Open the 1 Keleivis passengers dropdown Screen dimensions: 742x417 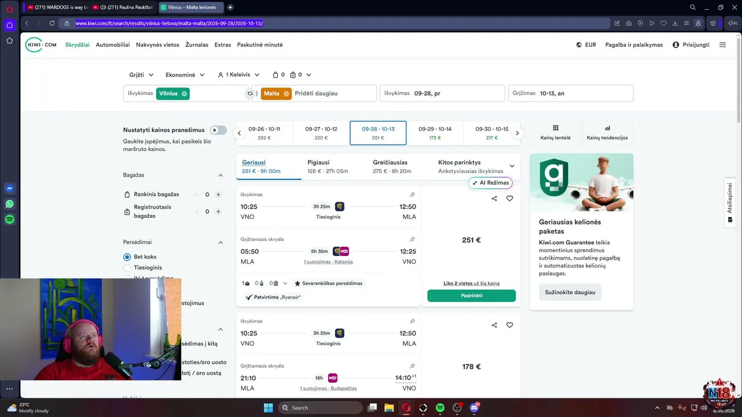[x=239, y=75]
